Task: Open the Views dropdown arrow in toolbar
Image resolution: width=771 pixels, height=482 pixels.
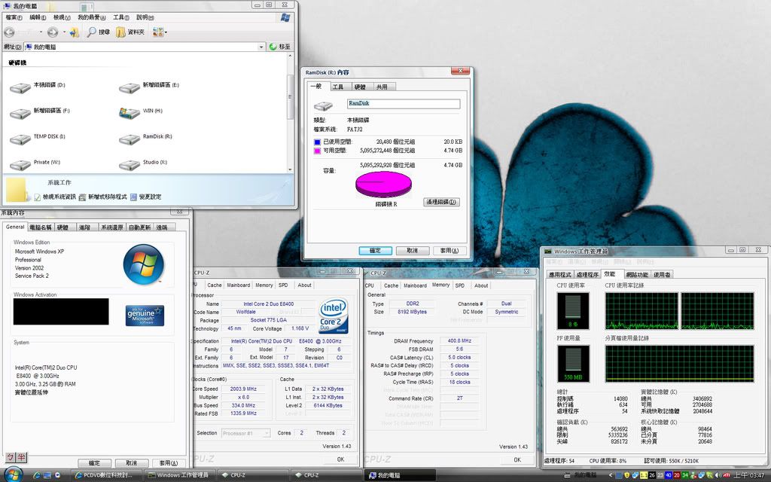Action: [166, 32]
